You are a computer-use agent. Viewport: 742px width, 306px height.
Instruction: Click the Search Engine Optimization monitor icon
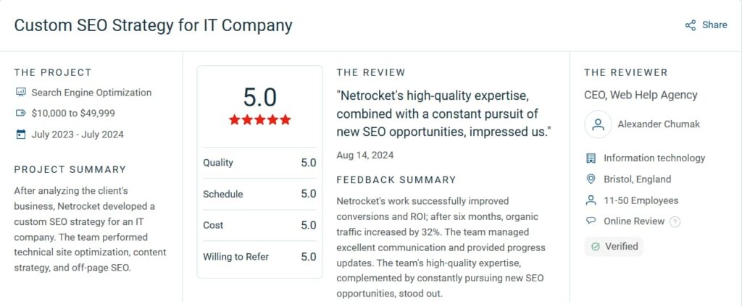tap(20, 93)
